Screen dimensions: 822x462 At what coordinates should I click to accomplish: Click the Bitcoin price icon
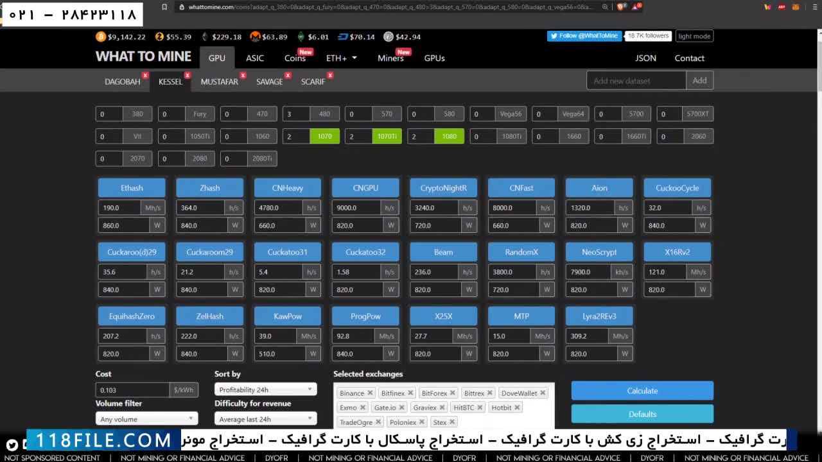[101, 37]
